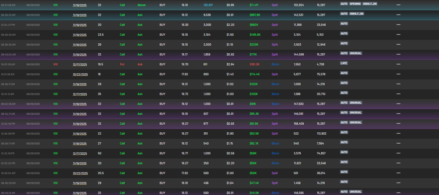This screenshot has width=439, height=195.
Task: Click the 19.5 strike on the put row
Action: click(100, 64)
